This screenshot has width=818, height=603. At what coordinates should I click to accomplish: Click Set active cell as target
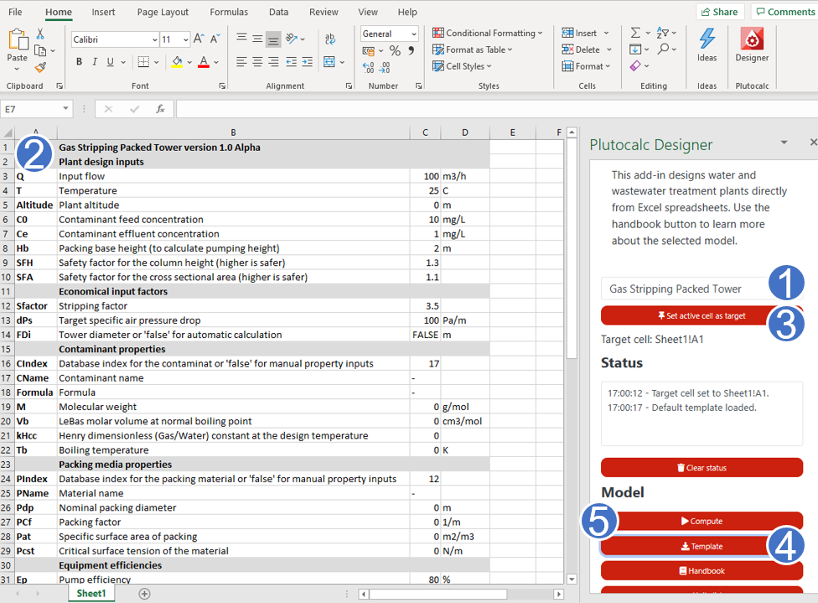702,315
